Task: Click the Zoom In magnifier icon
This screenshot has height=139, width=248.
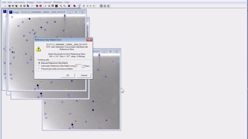Action: click(61, 6)
